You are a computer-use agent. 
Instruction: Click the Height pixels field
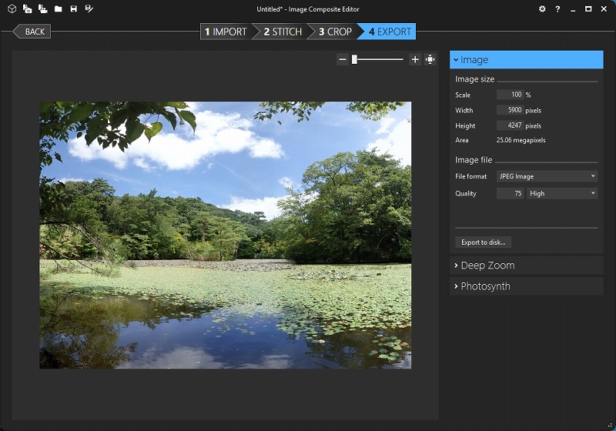(510, 125)
